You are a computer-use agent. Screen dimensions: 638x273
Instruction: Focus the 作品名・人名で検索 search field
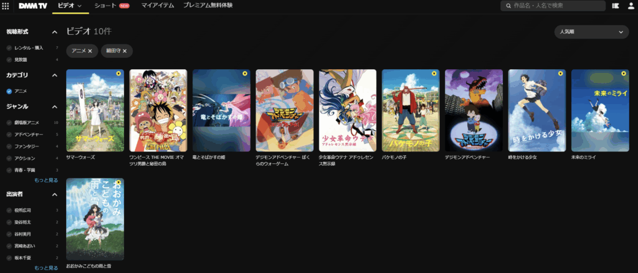coord(553,6)
